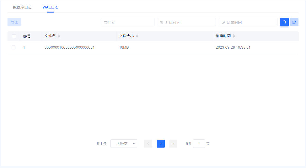Switch to the 数据库日志 tab
Viewport: 306px width, 168px height.
pos(22,7)
